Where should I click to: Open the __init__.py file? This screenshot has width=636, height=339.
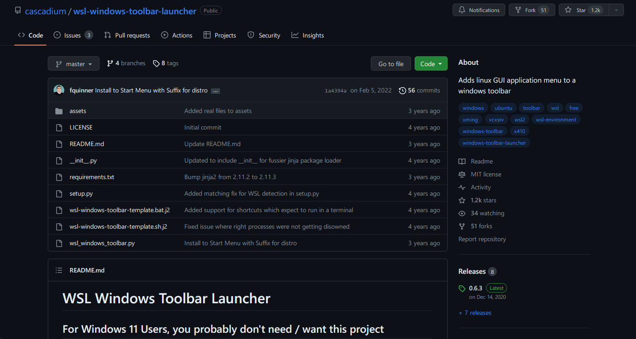tap(83, 160)
